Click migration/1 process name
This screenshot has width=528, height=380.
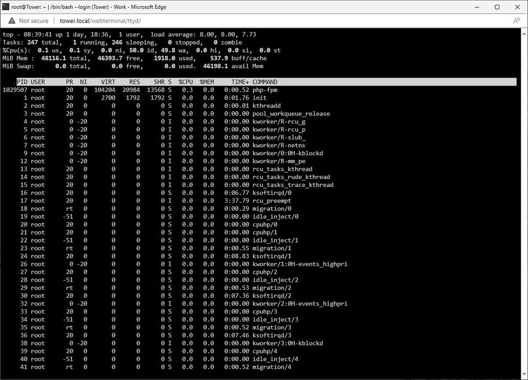pyautogui.click(x=272, y=248)
